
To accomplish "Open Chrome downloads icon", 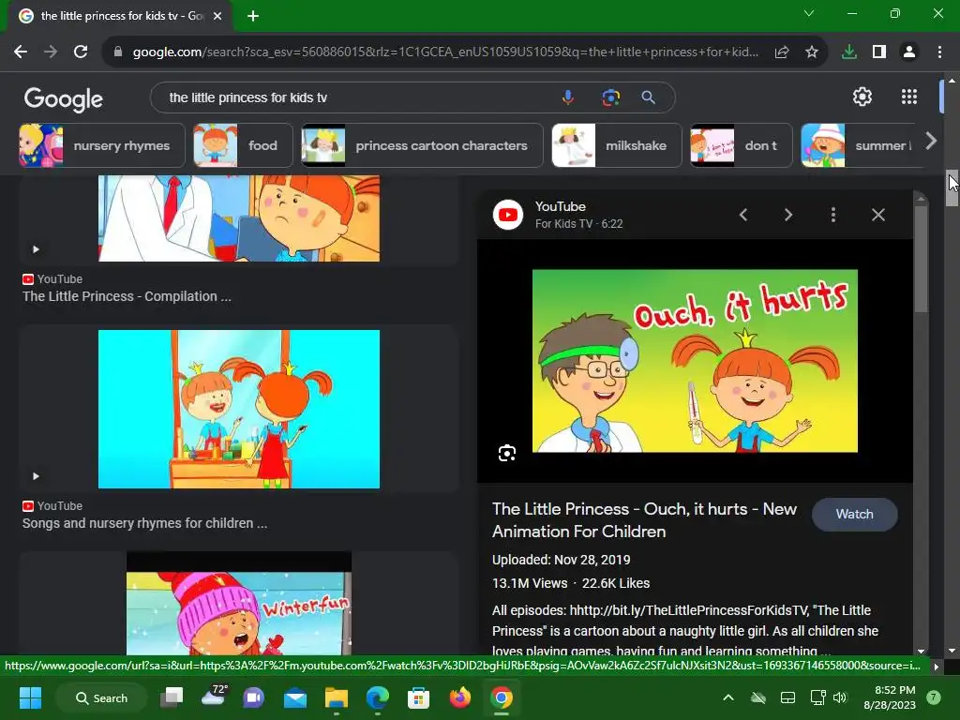I will pyautogui.click(x=849, y=52).
